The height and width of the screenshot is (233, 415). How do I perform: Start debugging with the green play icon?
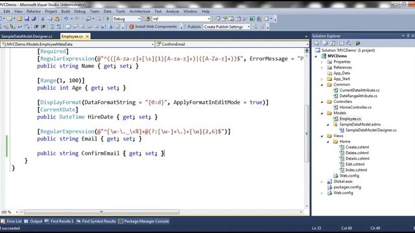[x=108, y=19]
